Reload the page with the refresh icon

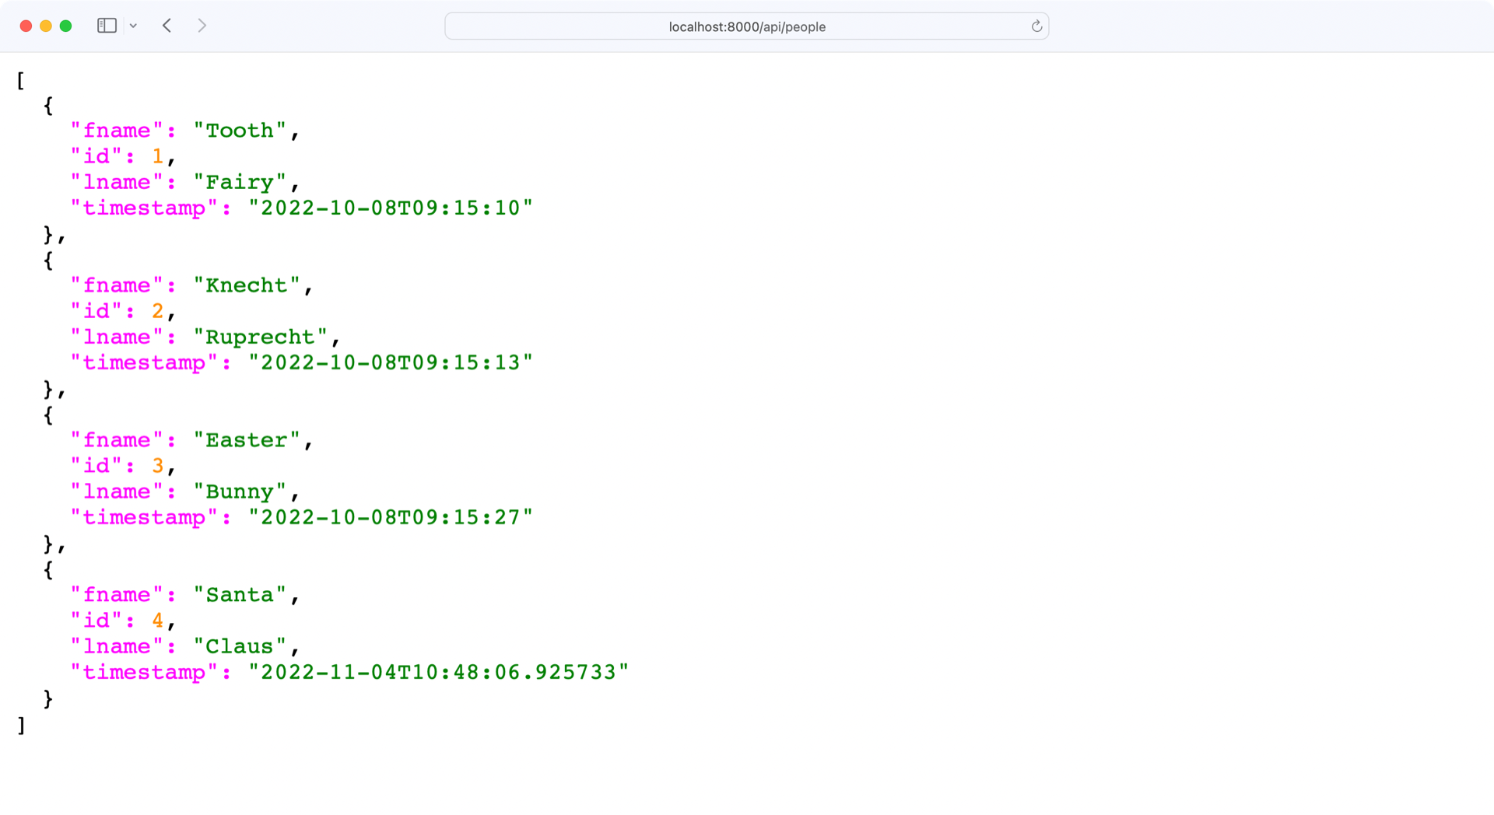1036,26
